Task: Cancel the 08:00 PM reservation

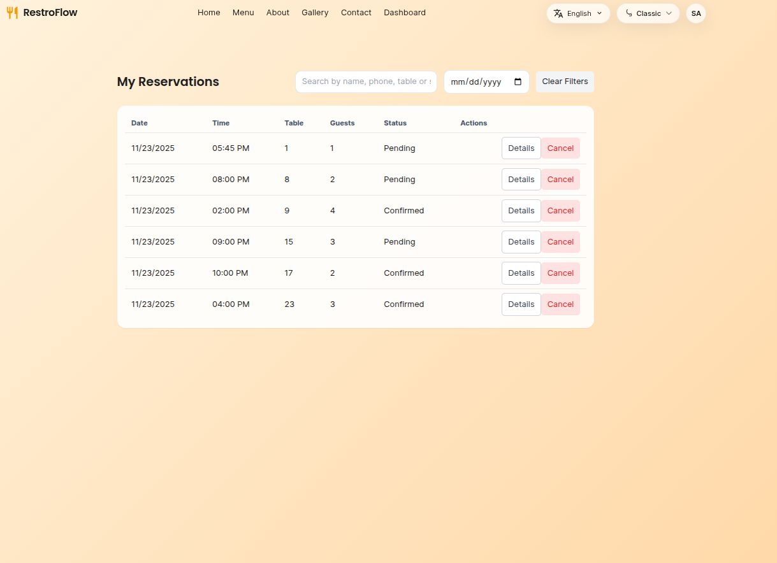Action: click(560, 180)
